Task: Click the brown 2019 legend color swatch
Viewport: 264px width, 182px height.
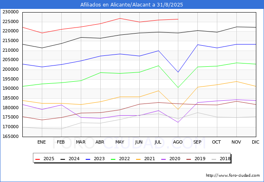Action: (189, 159)
